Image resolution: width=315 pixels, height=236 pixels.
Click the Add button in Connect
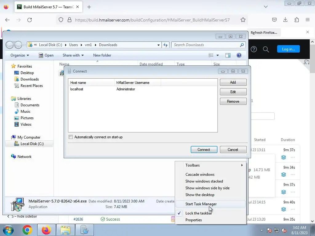point(233,82)
